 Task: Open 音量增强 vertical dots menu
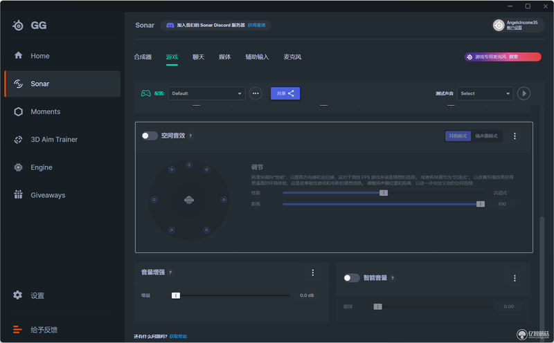click(x=313, y=272)
